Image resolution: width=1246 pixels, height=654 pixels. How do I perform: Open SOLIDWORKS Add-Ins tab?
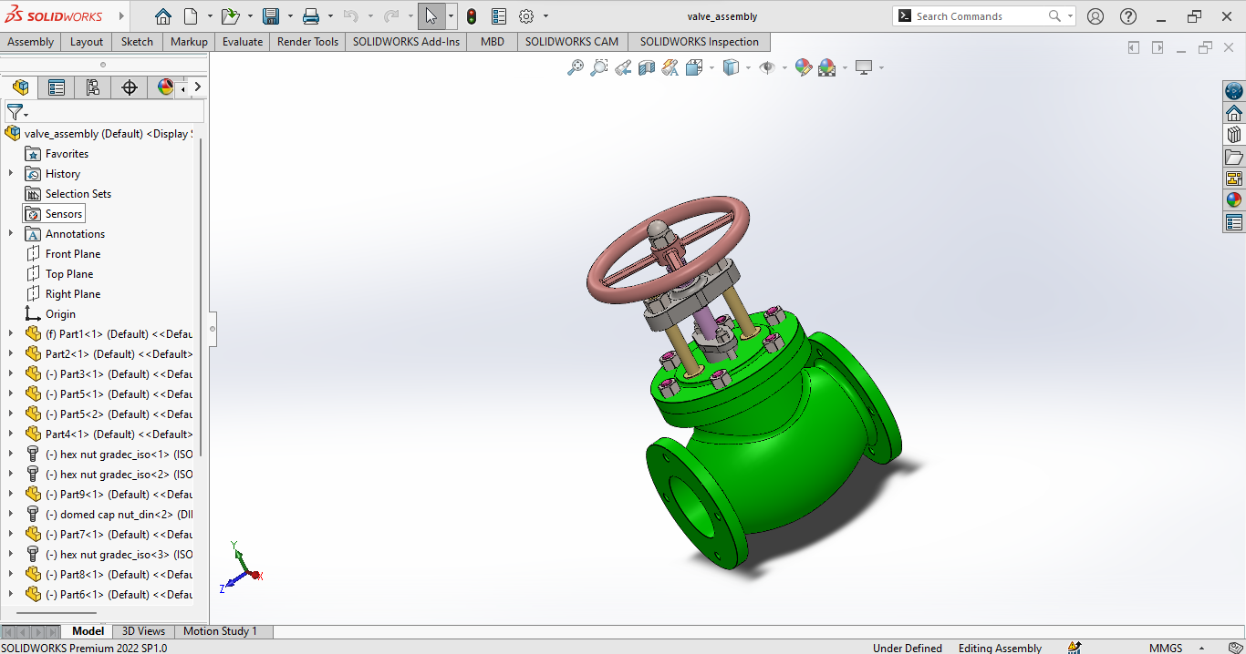click(x=406, y=42)
